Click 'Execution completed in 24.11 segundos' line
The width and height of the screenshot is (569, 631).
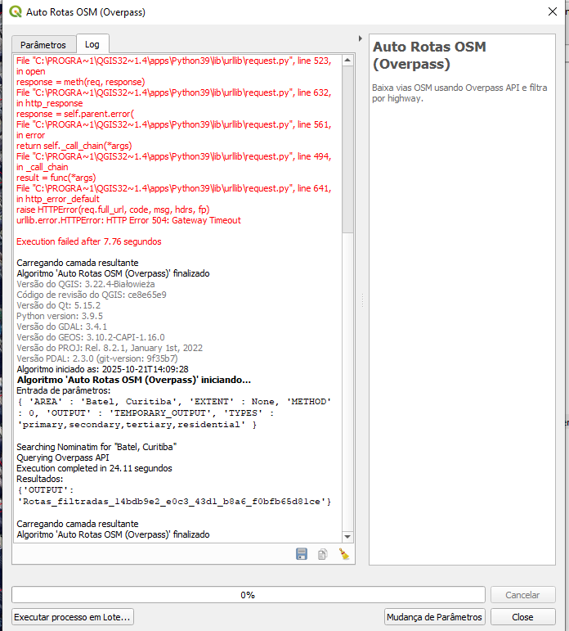[x=94, y=468]
